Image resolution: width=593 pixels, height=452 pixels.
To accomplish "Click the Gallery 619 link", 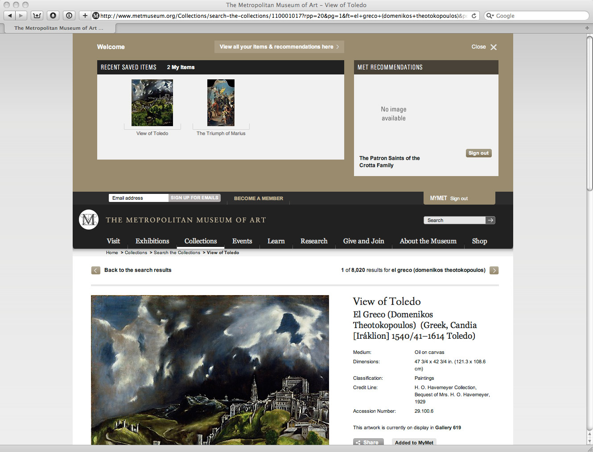I will (x=448, y=427).
